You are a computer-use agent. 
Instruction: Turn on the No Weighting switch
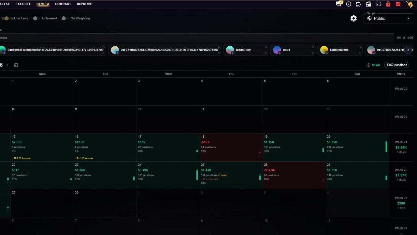tap(65, 18)
